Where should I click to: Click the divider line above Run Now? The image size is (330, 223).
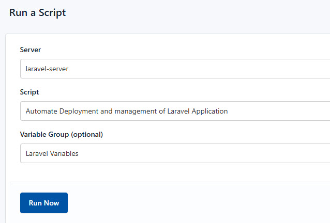click(x=171, y=182)
